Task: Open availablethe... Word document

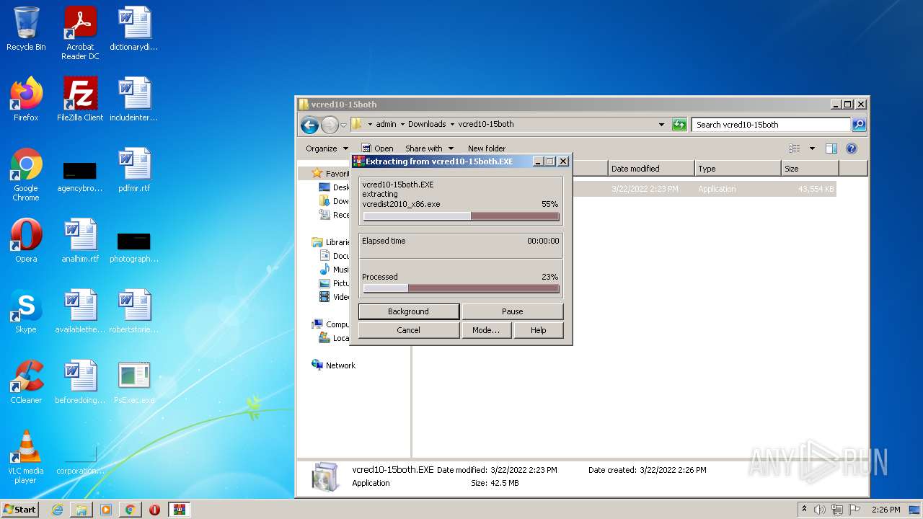Action: coord(80,311)
